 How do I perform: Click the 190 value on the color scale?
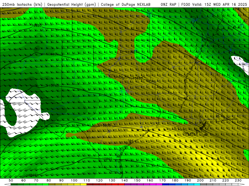pos(188,180)
